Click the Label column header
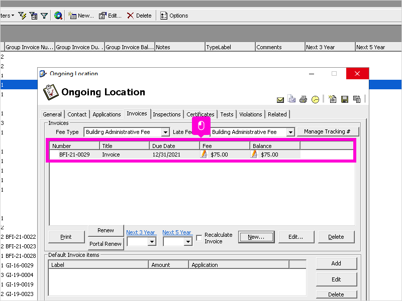 pos(98,265)
